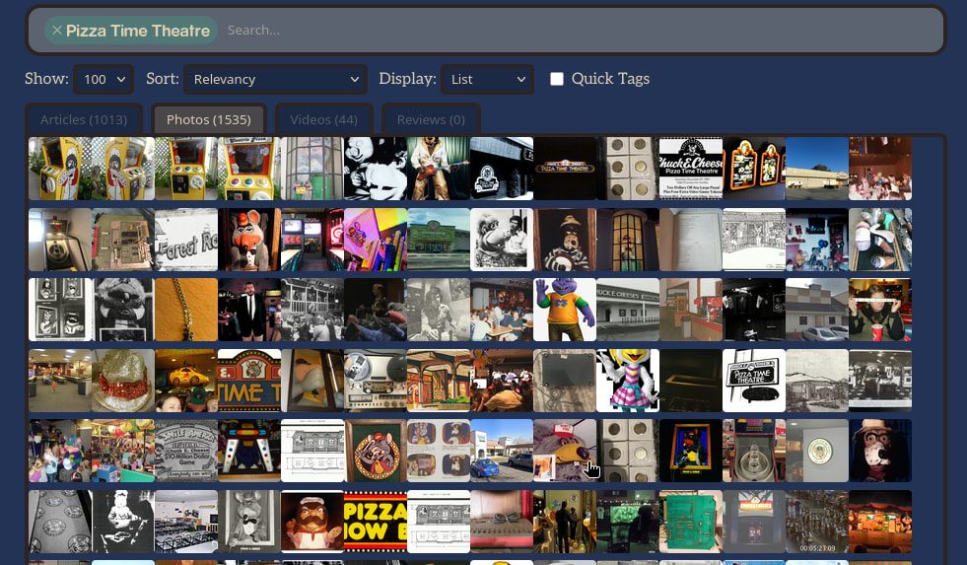Open the man in black suit photo
Image resolution: width=967 pixels, height=565 pixels.
tap(249, 310)
